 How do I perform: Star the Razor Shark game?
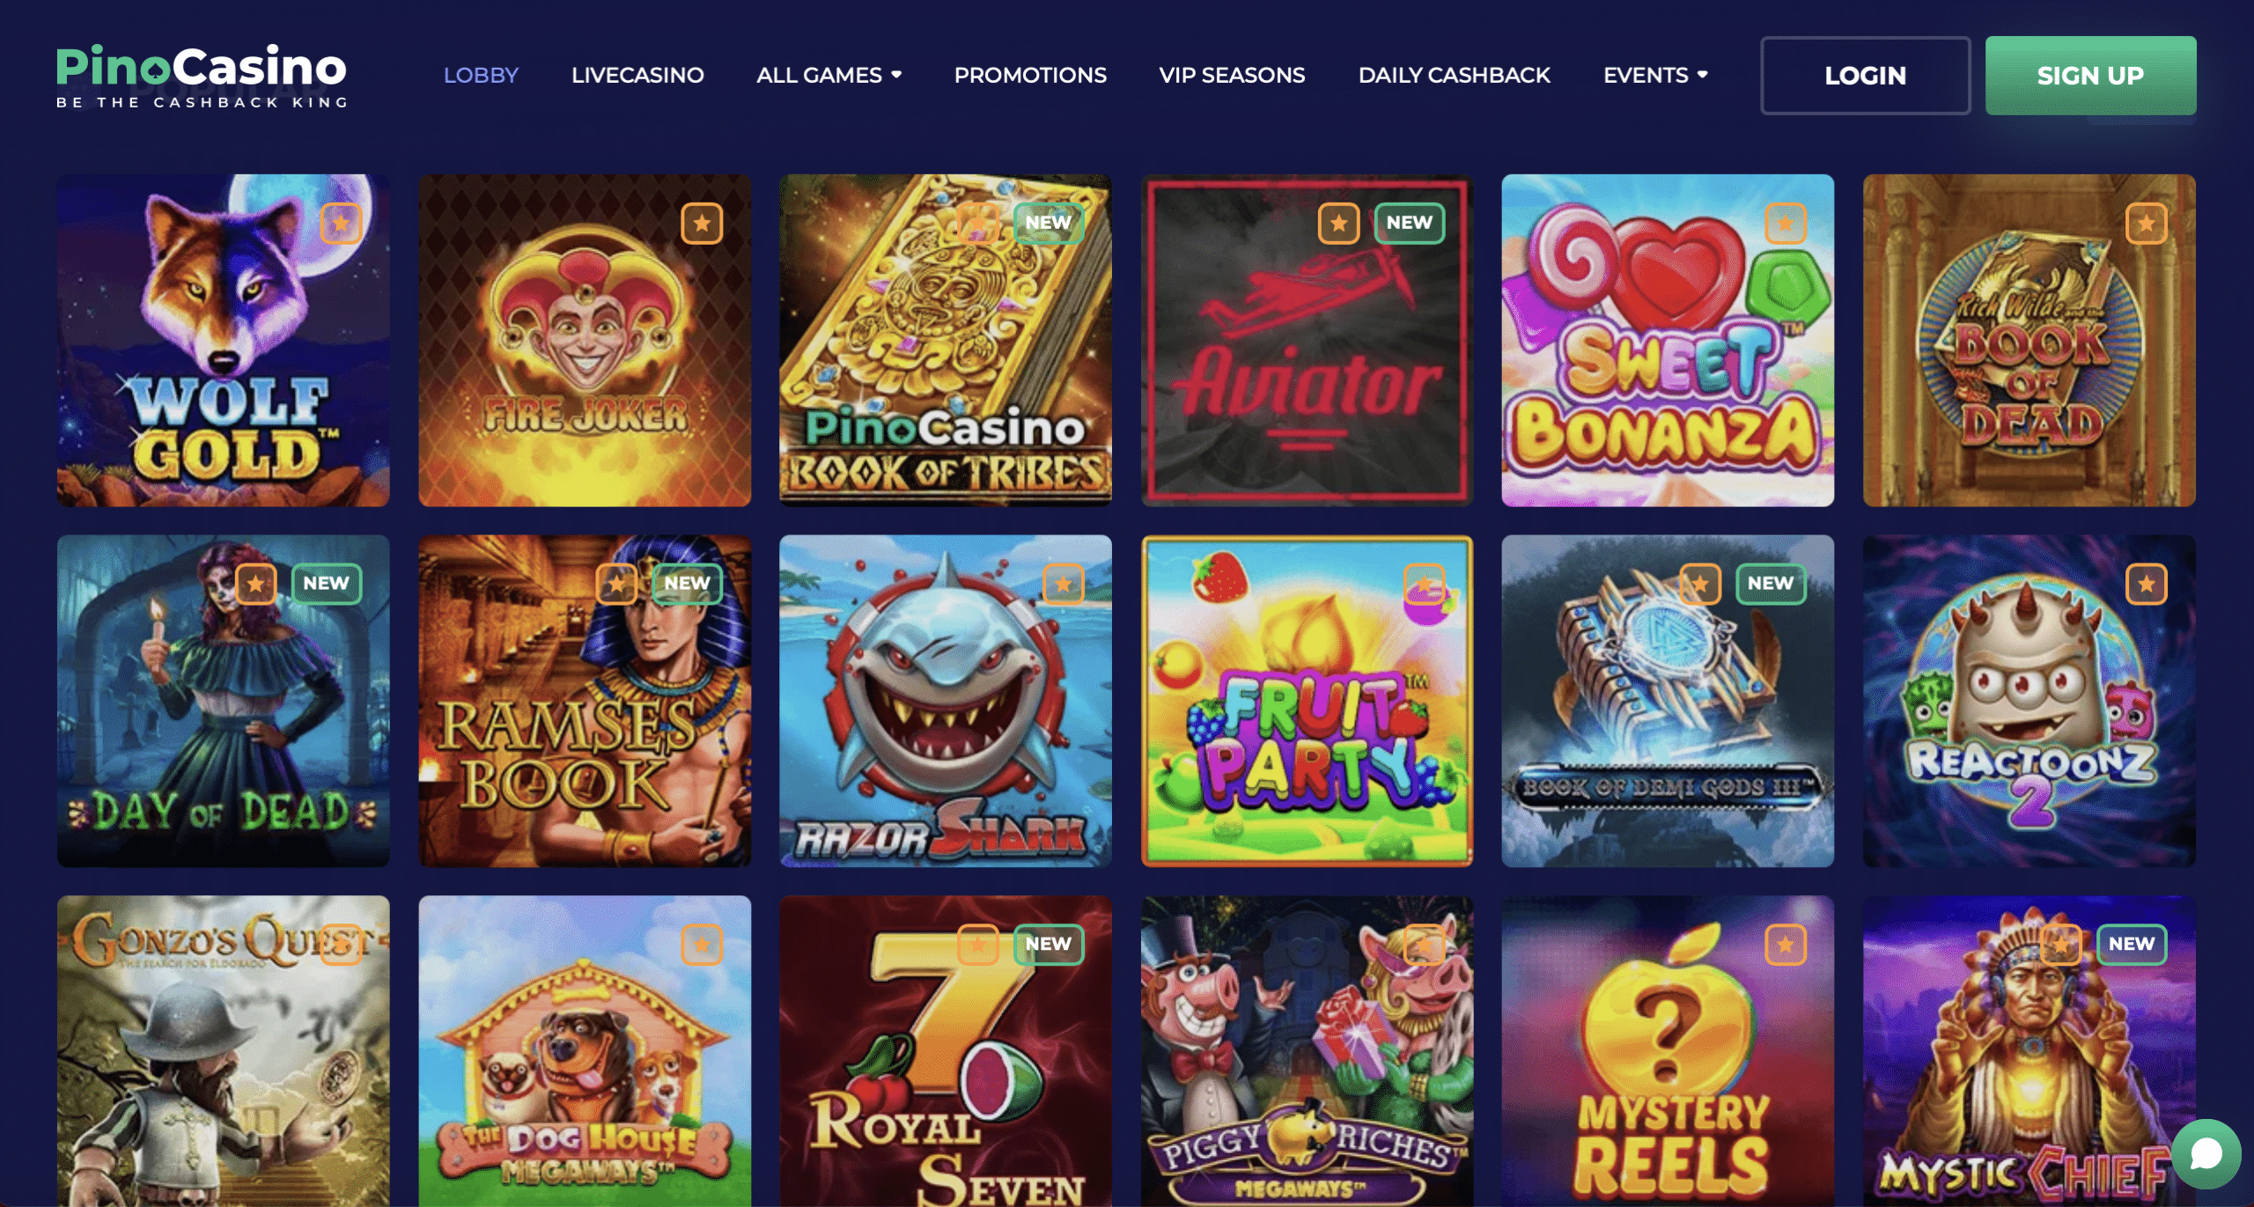(1063, 584)
